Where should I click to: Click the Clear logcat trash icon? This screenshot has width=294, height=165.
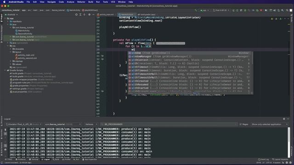(5, 129)
